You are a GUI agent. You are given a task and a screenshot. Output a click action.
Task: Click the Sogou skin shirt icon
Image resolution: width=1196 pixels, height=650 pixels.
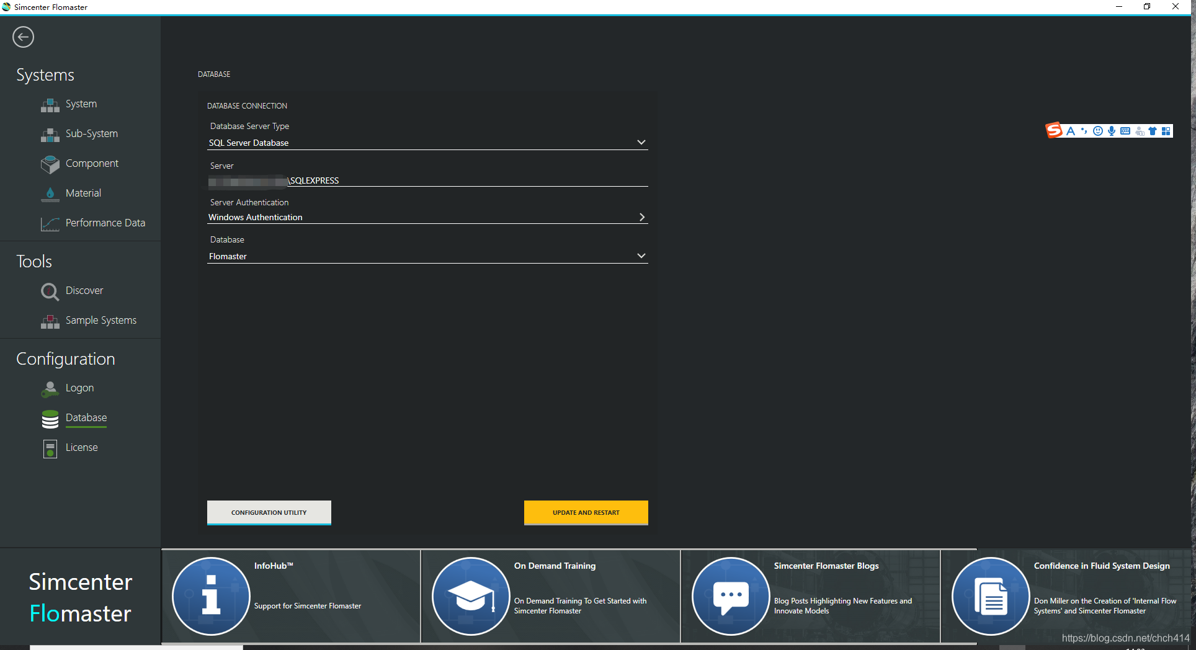coord(1153,131)
